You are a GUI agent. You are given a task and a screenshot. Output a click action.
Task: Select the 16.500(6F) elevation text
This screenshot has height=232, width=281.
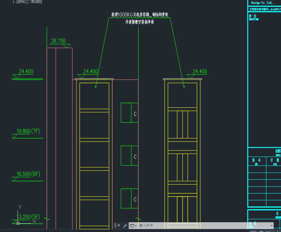click(28, 174)
